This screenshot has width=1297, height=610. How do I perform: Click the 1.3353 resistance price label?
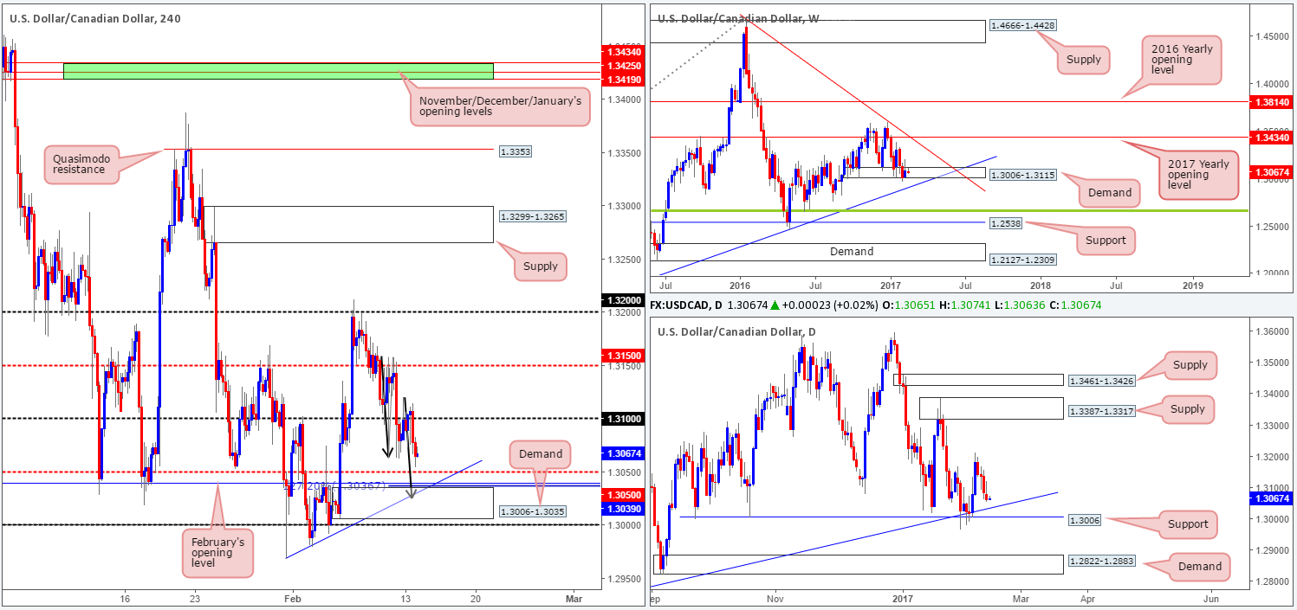pos(515,151)
